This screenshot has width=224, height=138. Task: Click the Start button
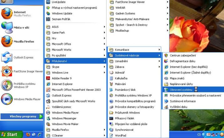[11, 135]
